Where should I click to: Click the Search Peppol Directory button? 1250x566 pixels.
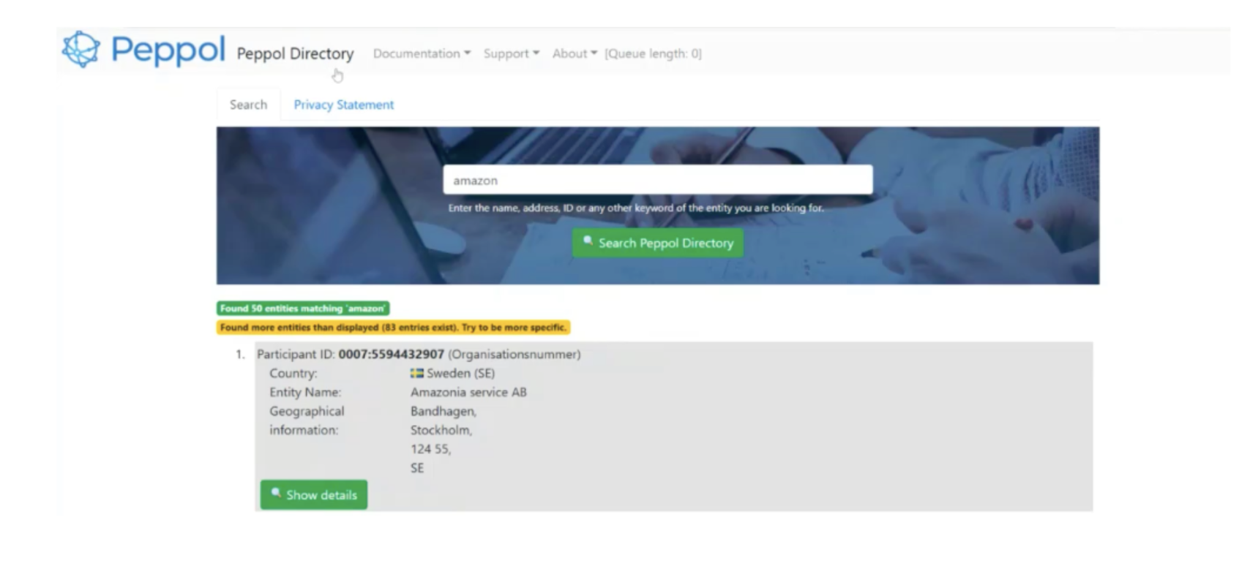click(657, 243)
